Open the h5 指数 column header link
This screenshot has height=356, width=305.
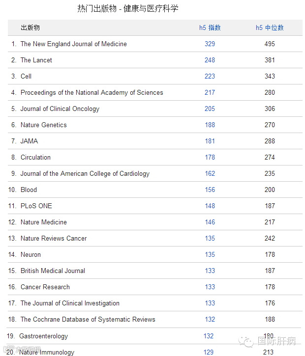tap(210, 28)
